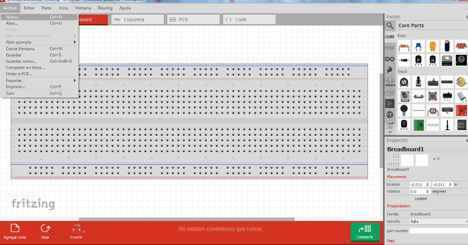
Task: Step the rotation value spinner
Action: (x=427, y=191)
